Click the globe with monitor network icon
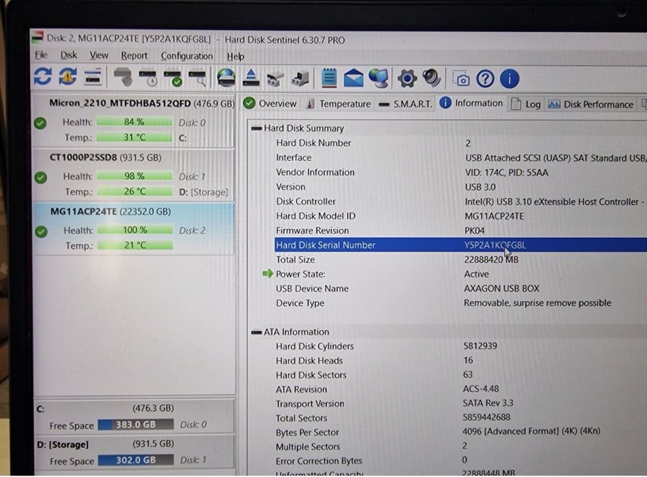Viewport: 647px width, 477px height. [379, 78]
